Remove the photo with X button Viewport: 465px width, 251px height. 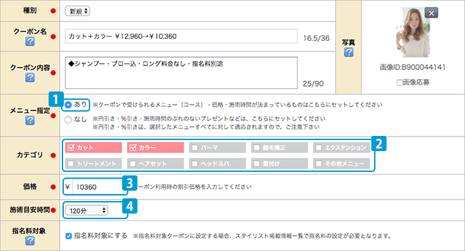click(432, 12)
